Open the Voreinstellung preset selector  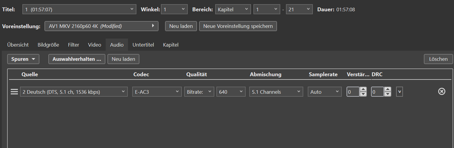101,26
